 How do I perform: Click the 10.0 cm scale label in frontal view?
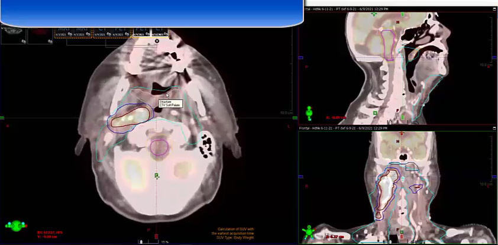click(486, 184)
